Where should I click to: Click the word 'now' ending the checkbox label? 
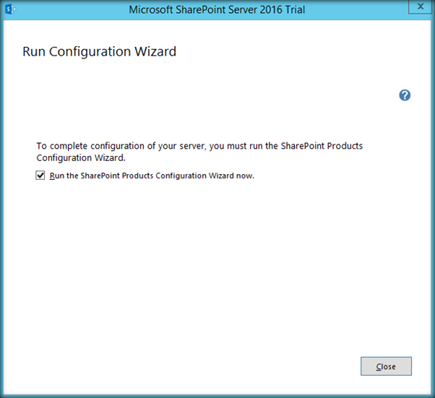245,176
